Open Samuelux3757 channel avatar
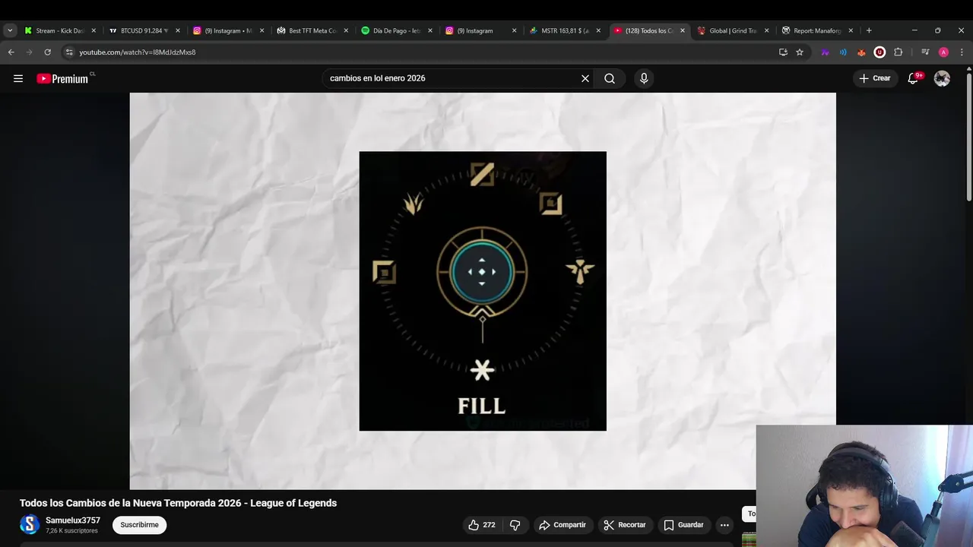The height and width of the screenshot is (547, 973). coord(30,524)
